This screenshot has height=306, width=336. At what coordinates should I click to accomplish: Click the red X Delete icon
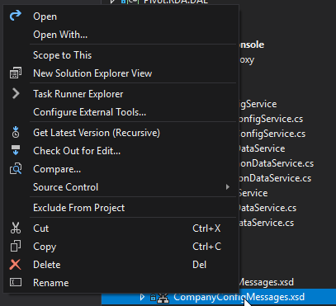point(15,265)
